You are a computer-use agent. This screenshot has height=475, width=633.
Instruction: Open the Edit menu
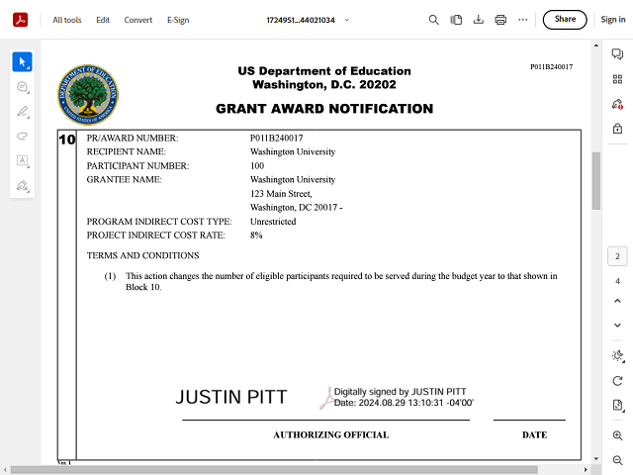(x=103, y=20)
